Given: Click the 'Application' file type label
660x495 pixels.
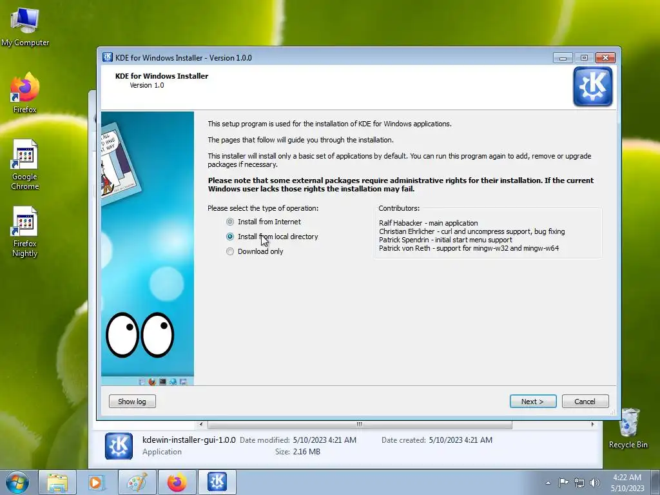Looking at the screenshot, I should pos(162,452).
